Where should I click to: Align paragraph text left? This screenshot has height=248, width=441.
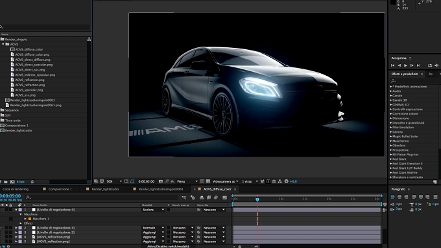click(x=392, y=197)
